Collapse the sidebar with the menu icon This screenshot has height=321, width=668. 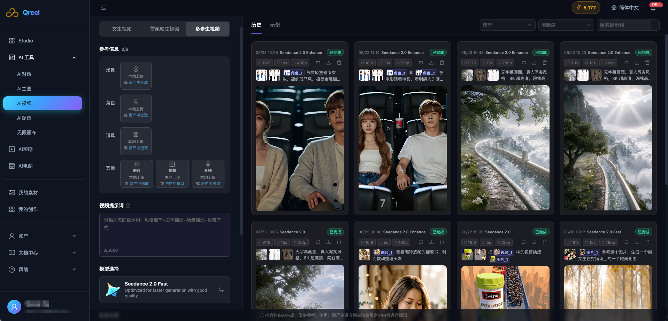pyautogui.click(x=103, y=8)
